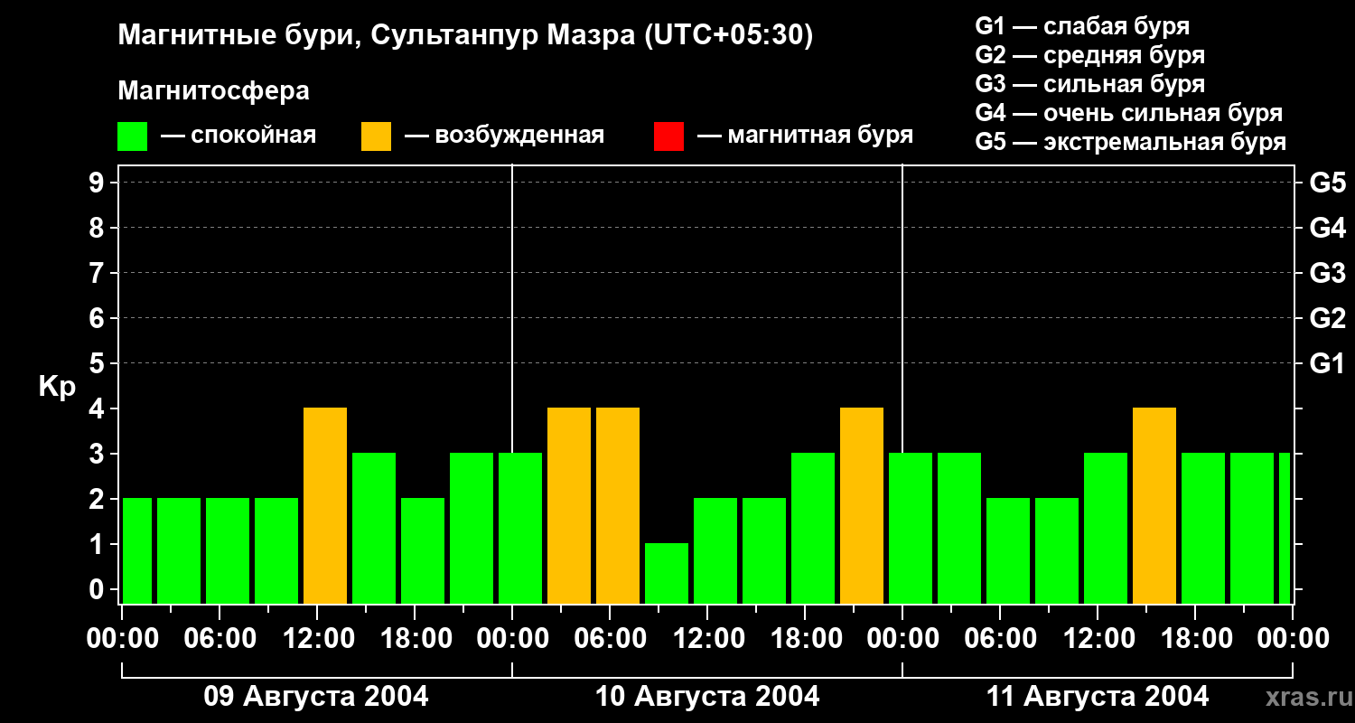The image size is (1355, 723).
Task: Click the 'G4' right axis label
Action: coord(1328,229)
